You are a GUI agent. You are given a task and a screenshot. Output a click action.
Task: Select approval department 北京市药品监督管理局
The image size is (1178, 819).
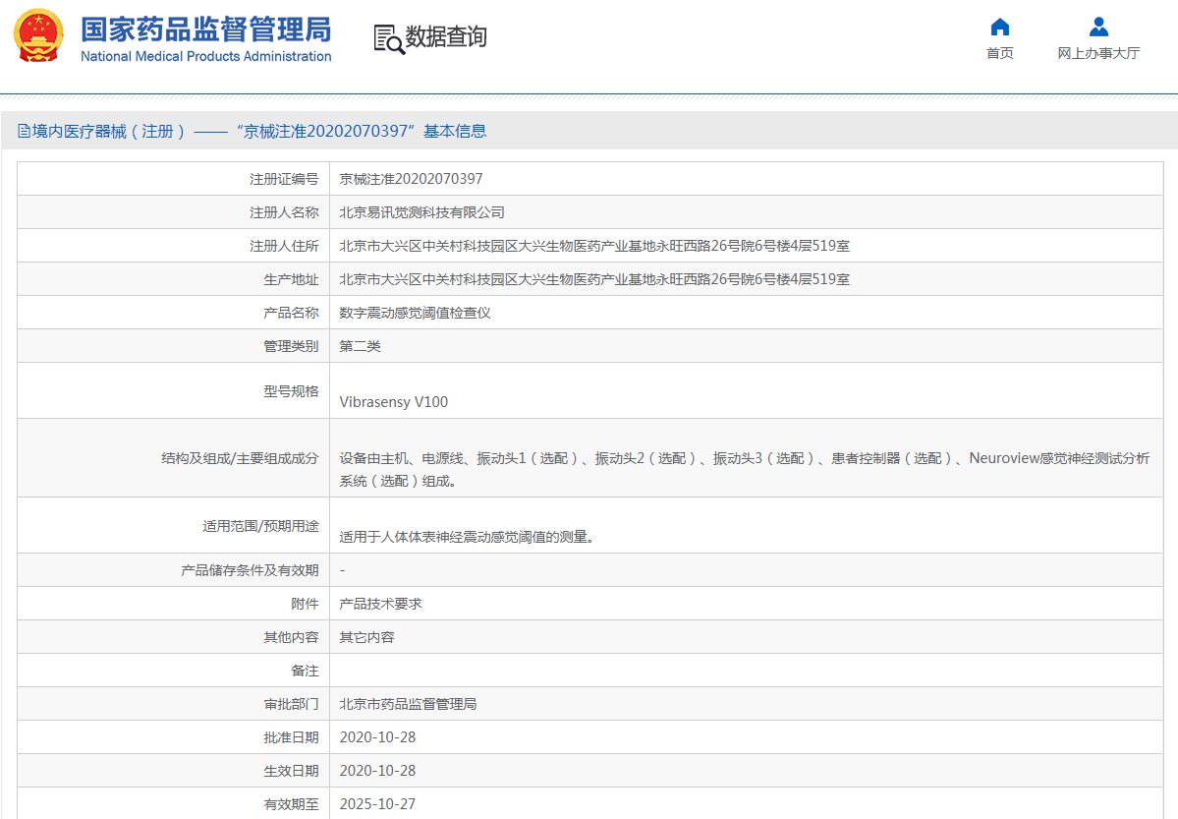click(408, 704)
